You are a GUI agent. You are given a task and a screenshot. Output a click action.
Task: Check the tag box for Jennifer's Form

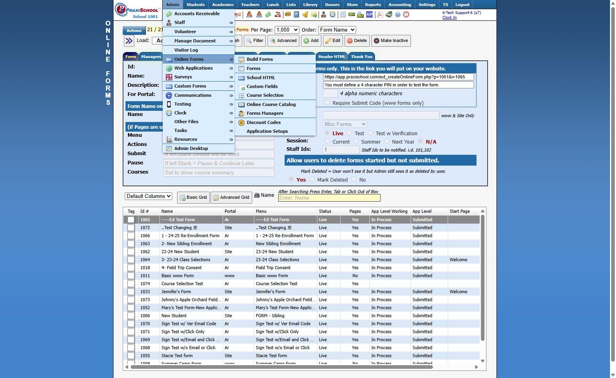click(131, 292)
